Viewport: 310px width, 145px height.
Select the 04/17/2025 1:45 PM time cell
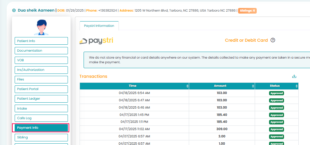pos(135,115)
